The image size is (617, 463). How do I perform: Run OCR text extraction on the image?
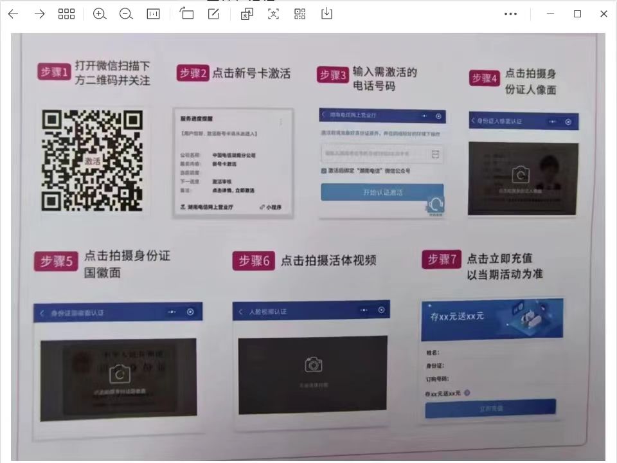tap(273, 14)
